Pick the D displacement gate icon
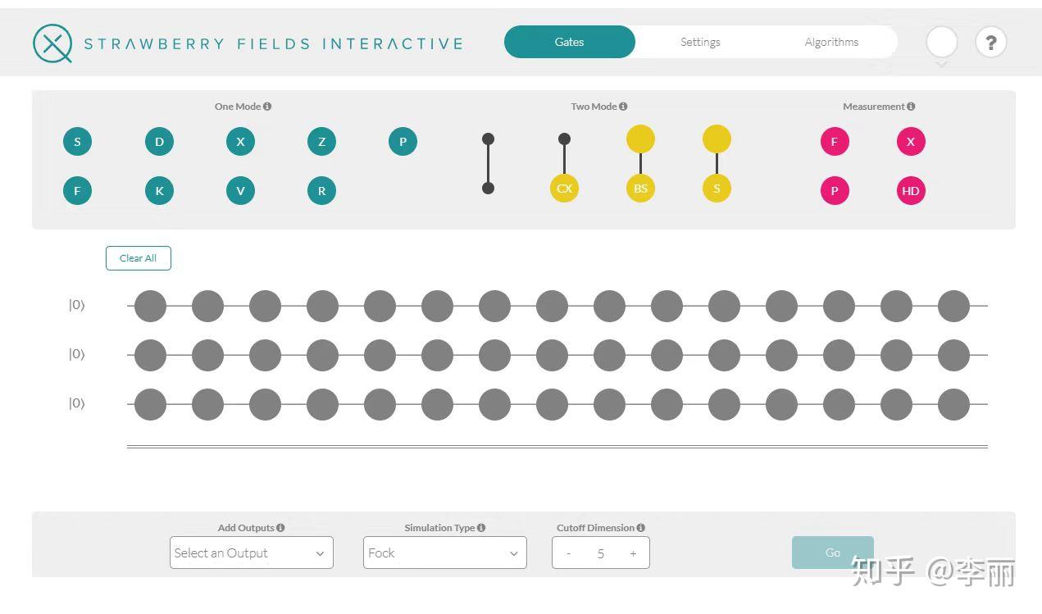Viewport: 1042px width, 614px height. coord(159,141)
